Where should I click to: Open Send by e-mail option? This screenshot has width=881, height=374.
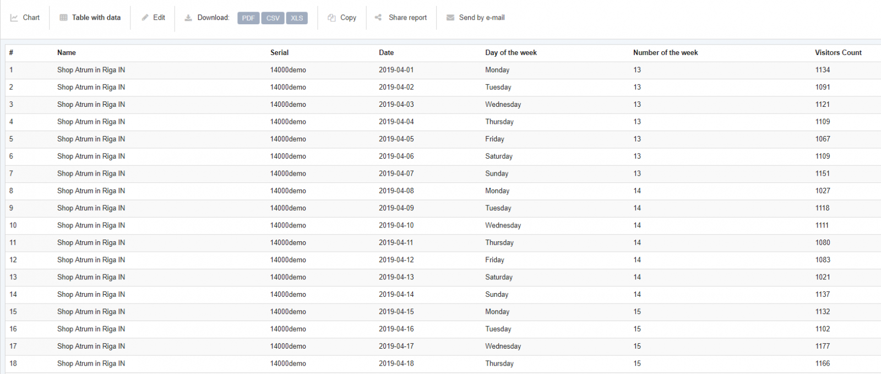coord(481,18)
